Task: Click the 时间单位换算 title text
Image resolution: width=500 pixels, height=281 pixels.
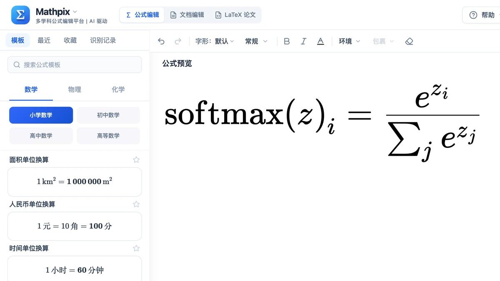Action: [x=29, y=248]
